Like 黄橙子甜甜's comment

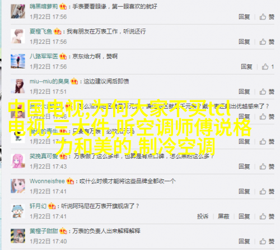[x=267, y=241]
